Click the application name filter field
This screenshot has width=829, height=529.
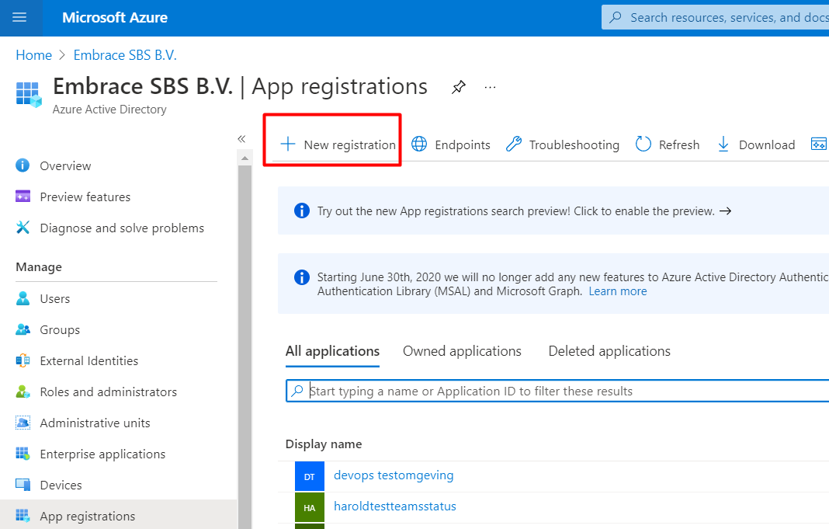[557, 391]
